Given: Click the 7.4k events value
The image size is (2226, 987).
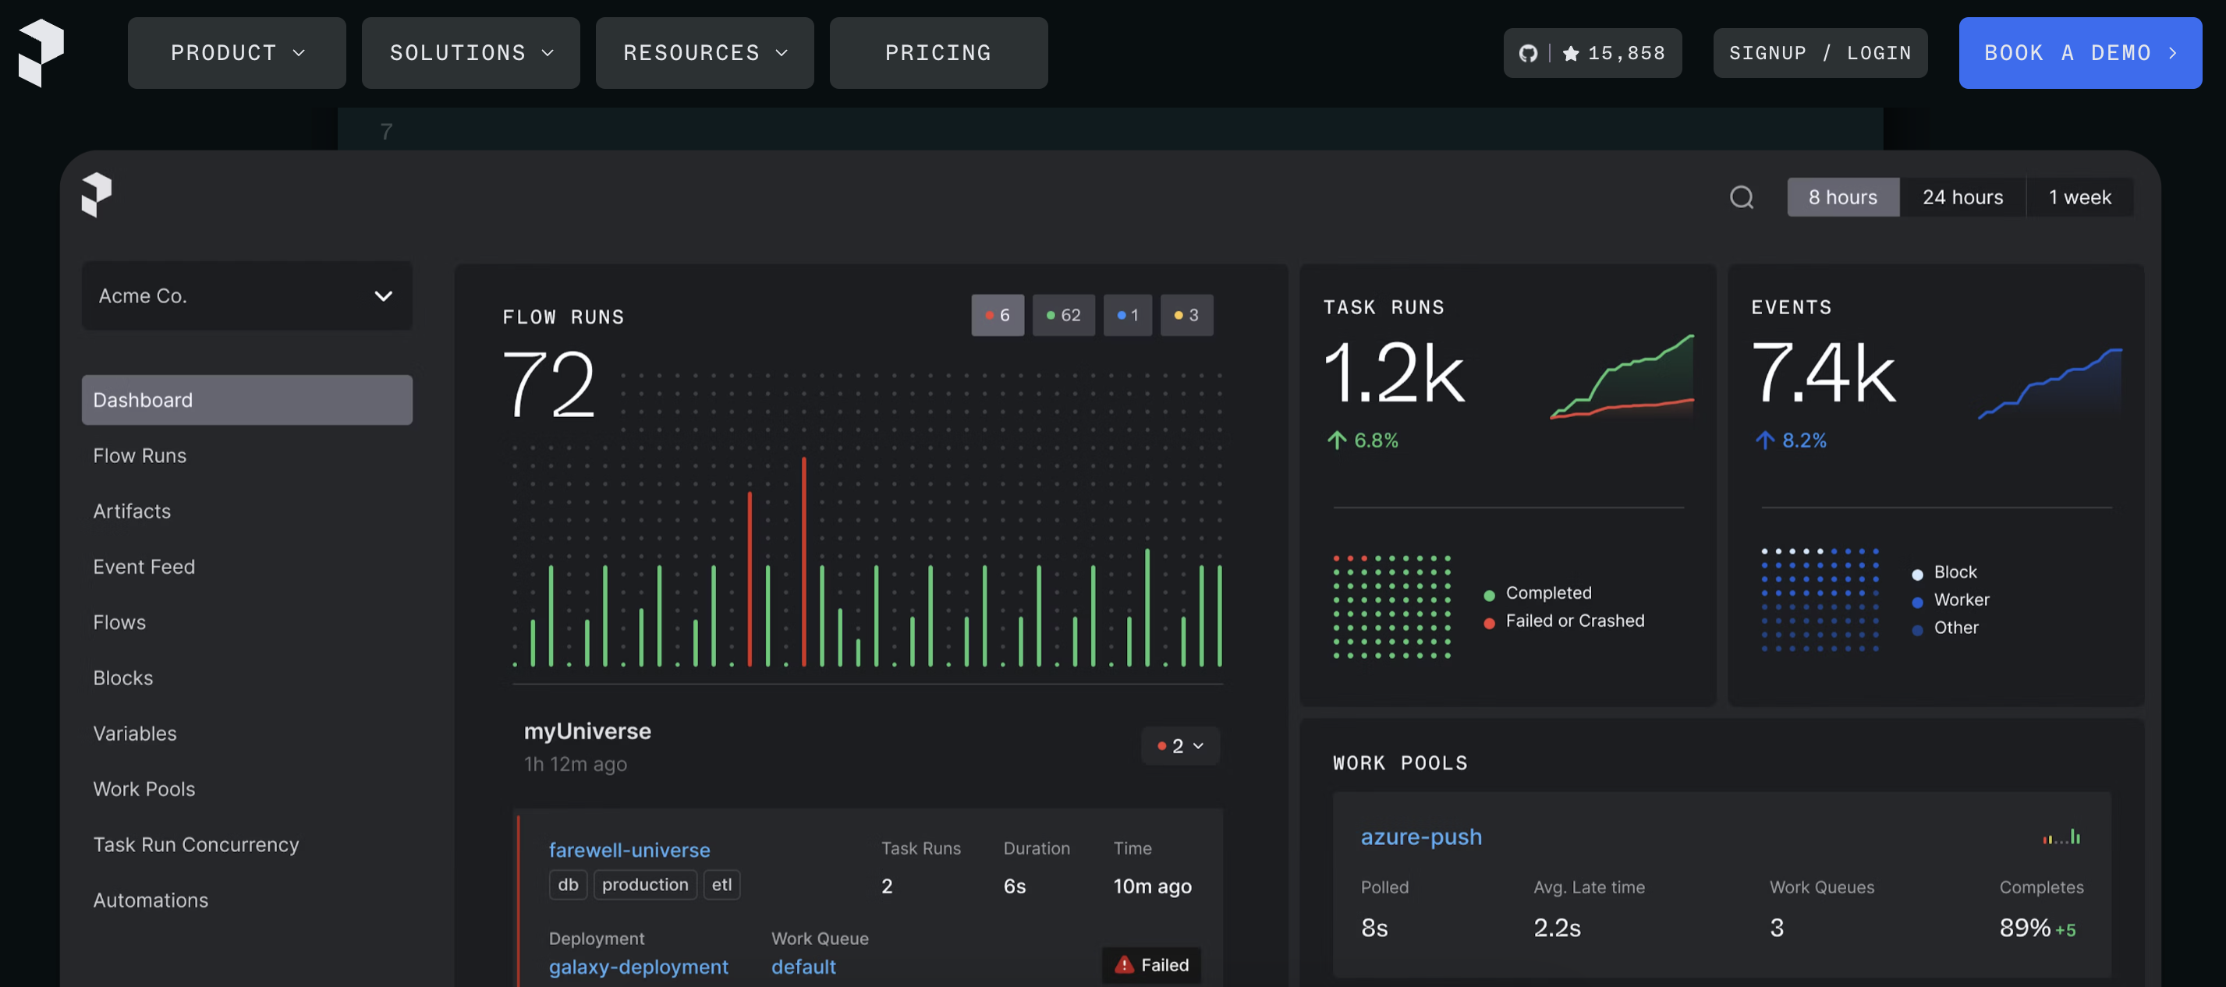Looking at the screenshot, I should (1824, 373).
